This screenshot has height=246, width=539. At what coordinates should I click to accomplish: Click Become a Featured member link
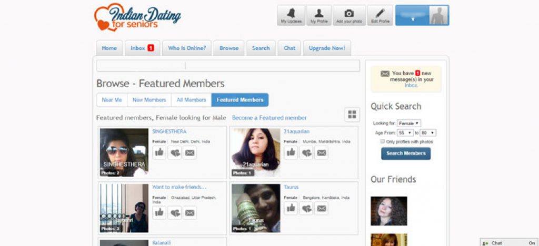point(269,118)
